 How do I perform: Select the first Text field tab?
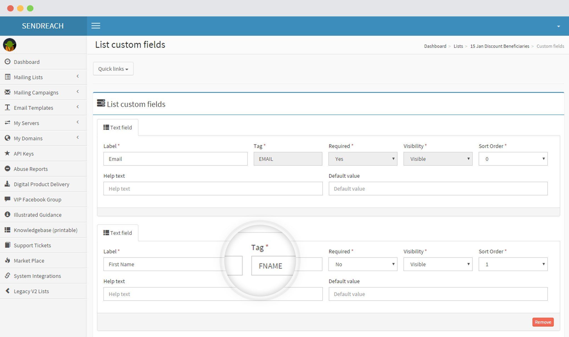pos(118,127)
